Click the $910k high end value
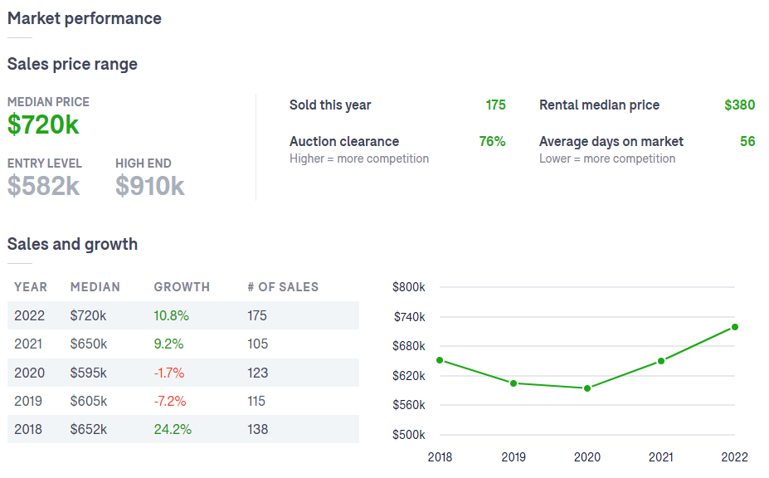This screenshot has width=769, height=478. tap(150, 186)
